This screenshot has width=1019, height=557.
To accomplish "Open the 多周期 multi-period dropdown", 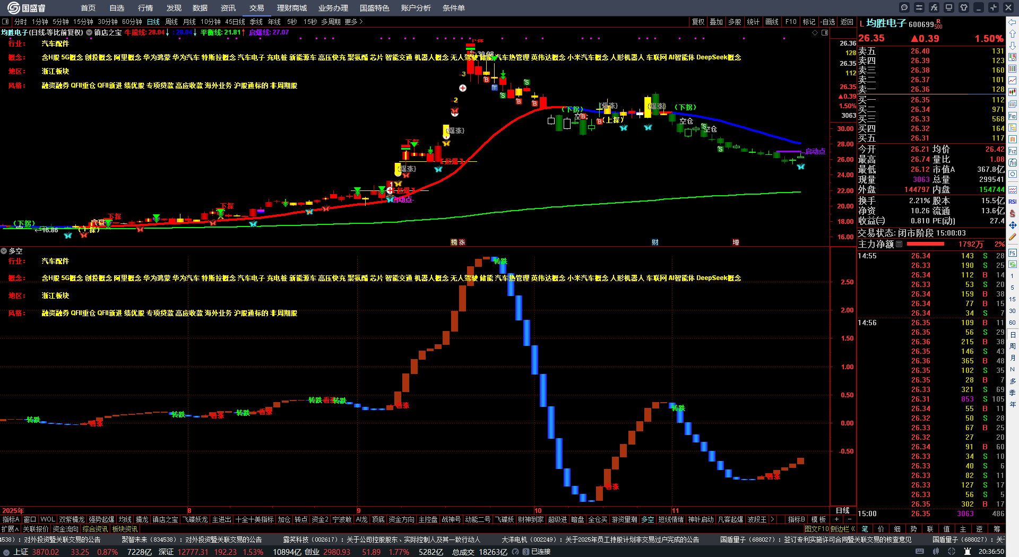I will tap(331, 22).
